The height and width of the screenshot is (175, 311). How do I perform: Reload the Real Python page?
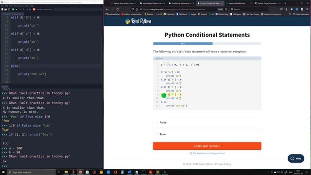coord(118,9)
